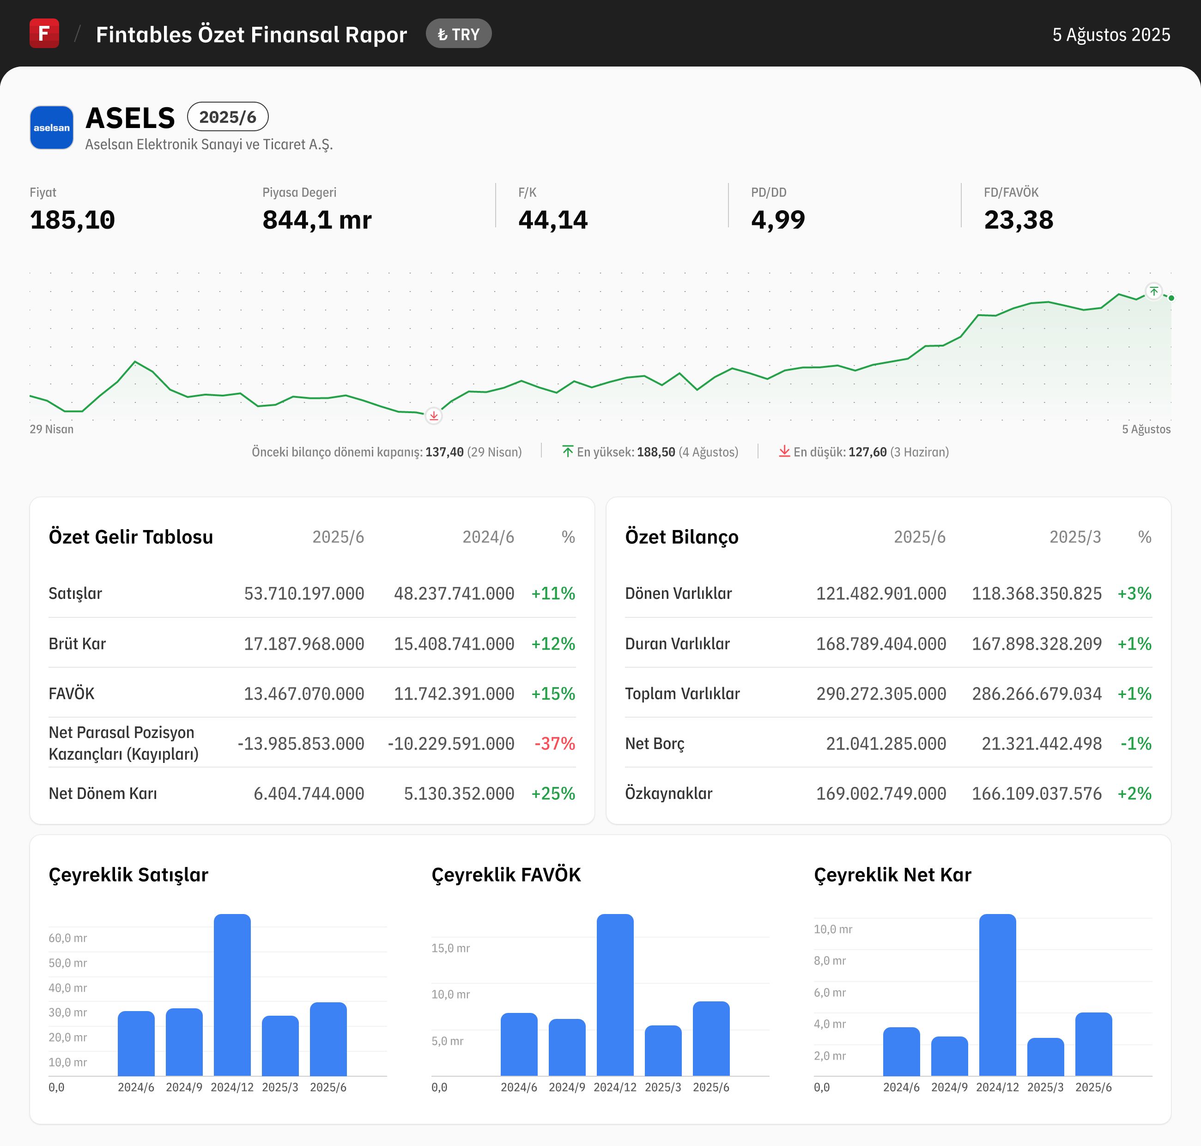Click 2025/6 bar in Çeyreklik FAVÖK
This screenshot has height=1146, width=1201.
pyautogui.click(x=711, y=1038)
